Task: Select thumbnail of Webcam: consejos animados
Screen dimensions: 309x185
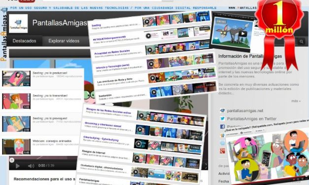Action: tap(16, 147)
